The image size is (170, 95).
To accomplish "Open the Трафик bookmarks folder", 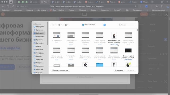I will (72, 10).
